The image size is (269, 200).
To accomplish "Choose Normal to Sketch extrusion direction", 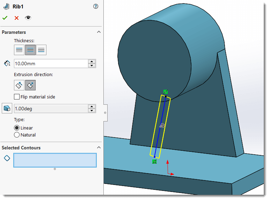I will pyautogui.click(x=30, y=85).
